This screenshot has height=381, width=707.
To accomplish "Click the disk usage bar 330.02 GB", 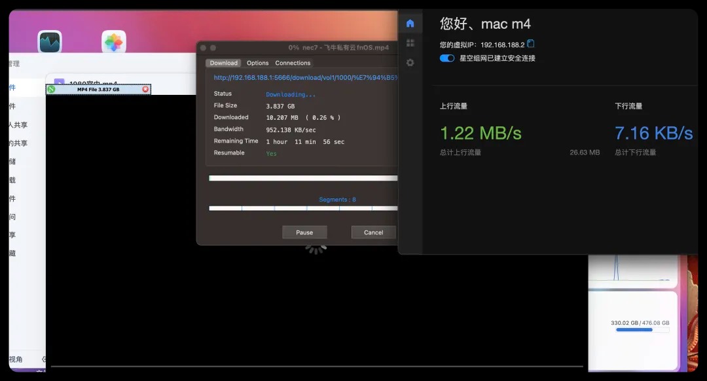I will (642, 330).
